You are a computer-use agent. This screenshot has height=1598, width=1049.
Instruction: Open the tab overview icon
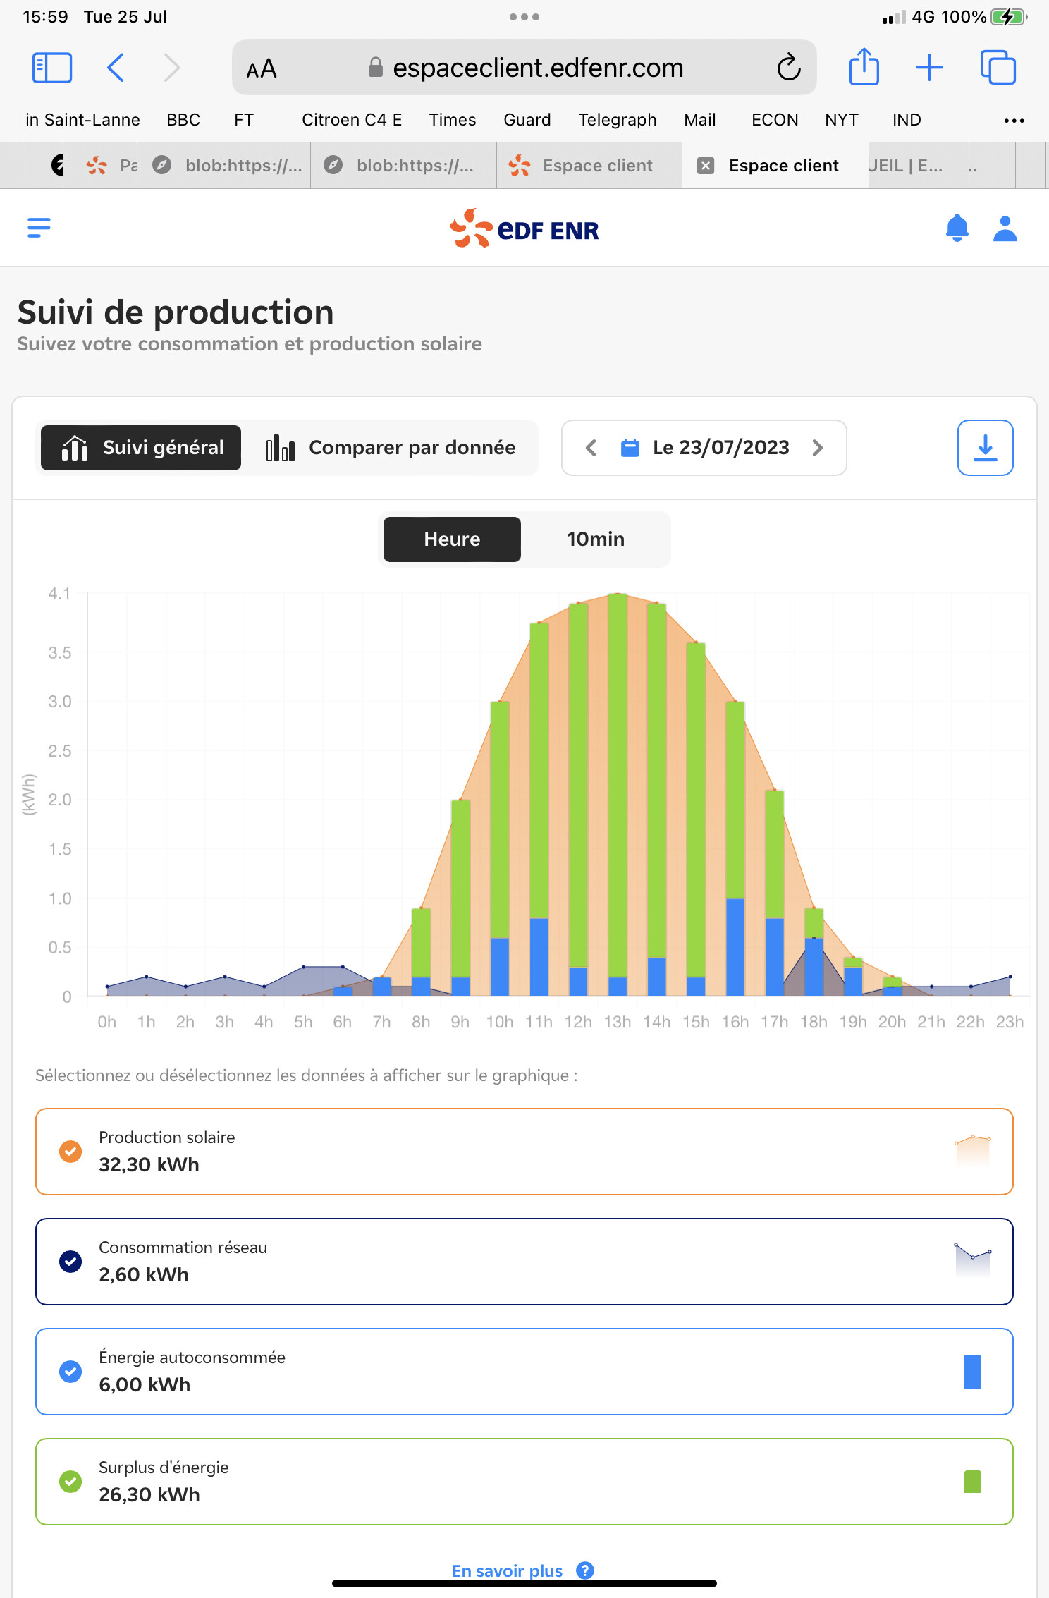pyautogui.click(x=998, y=68)
